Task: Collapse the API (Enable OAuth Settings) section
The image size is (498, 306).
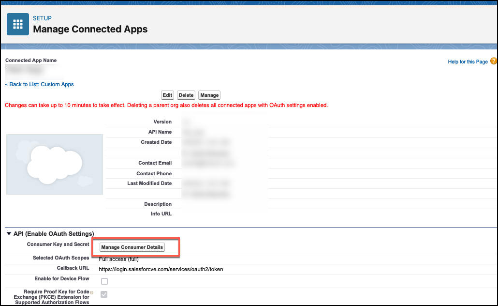Action: (x=9, y=233)
